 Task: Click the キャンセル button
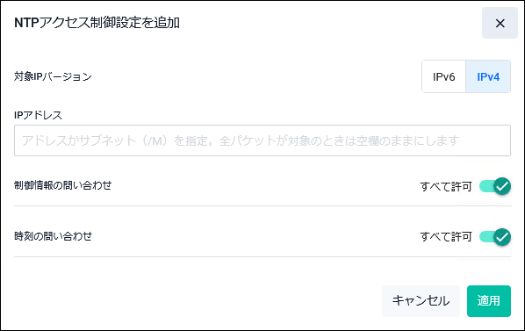tap(421, 301)
